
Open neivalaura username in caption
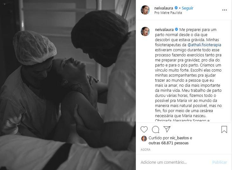pyautogui.click(x=164, y=29)
